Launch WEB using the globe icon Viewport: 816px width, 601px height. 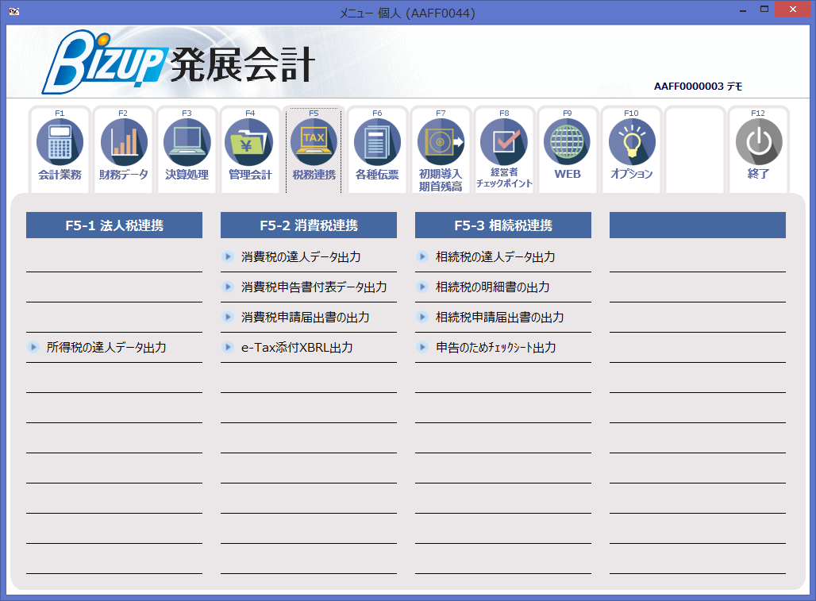click(x=567, y=141)
